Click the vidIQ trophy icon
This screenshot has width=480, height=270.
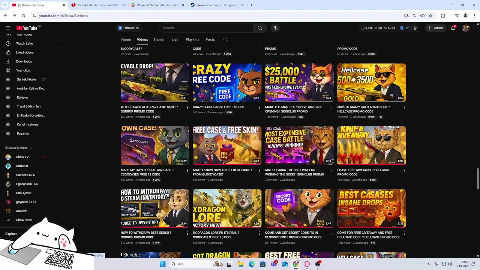tap(415, 28)
